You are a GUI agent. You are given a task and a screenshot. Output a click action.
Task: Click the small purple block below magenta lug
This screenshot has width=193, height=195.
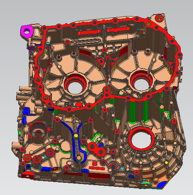[x=30, y=48]
